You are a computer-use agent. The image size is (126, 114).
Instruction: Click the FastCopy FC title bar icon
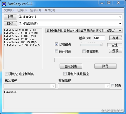4,4
